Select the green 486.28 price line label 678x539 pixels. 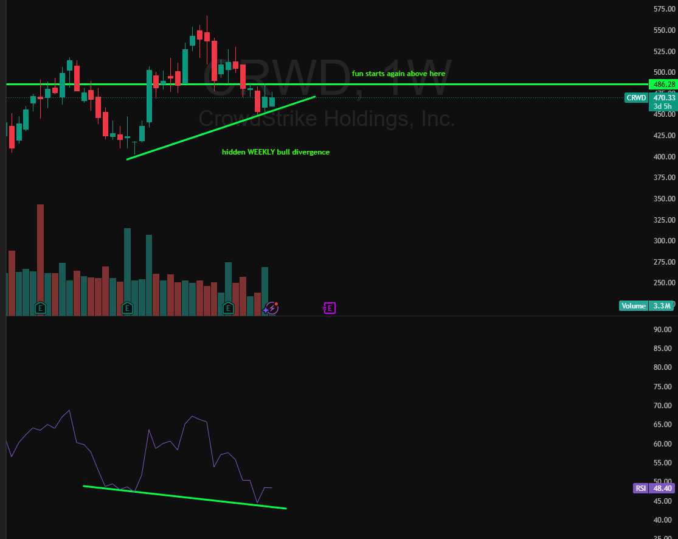tap(663, 85)
